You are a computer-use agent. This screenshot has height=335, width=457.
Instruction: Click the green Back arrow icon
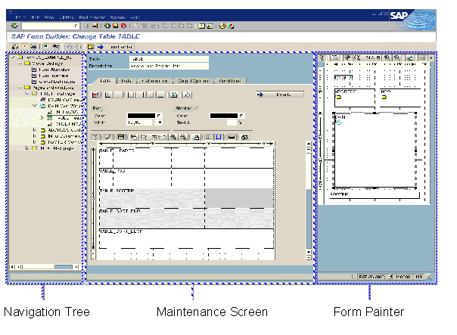click(x=106, y=26)
